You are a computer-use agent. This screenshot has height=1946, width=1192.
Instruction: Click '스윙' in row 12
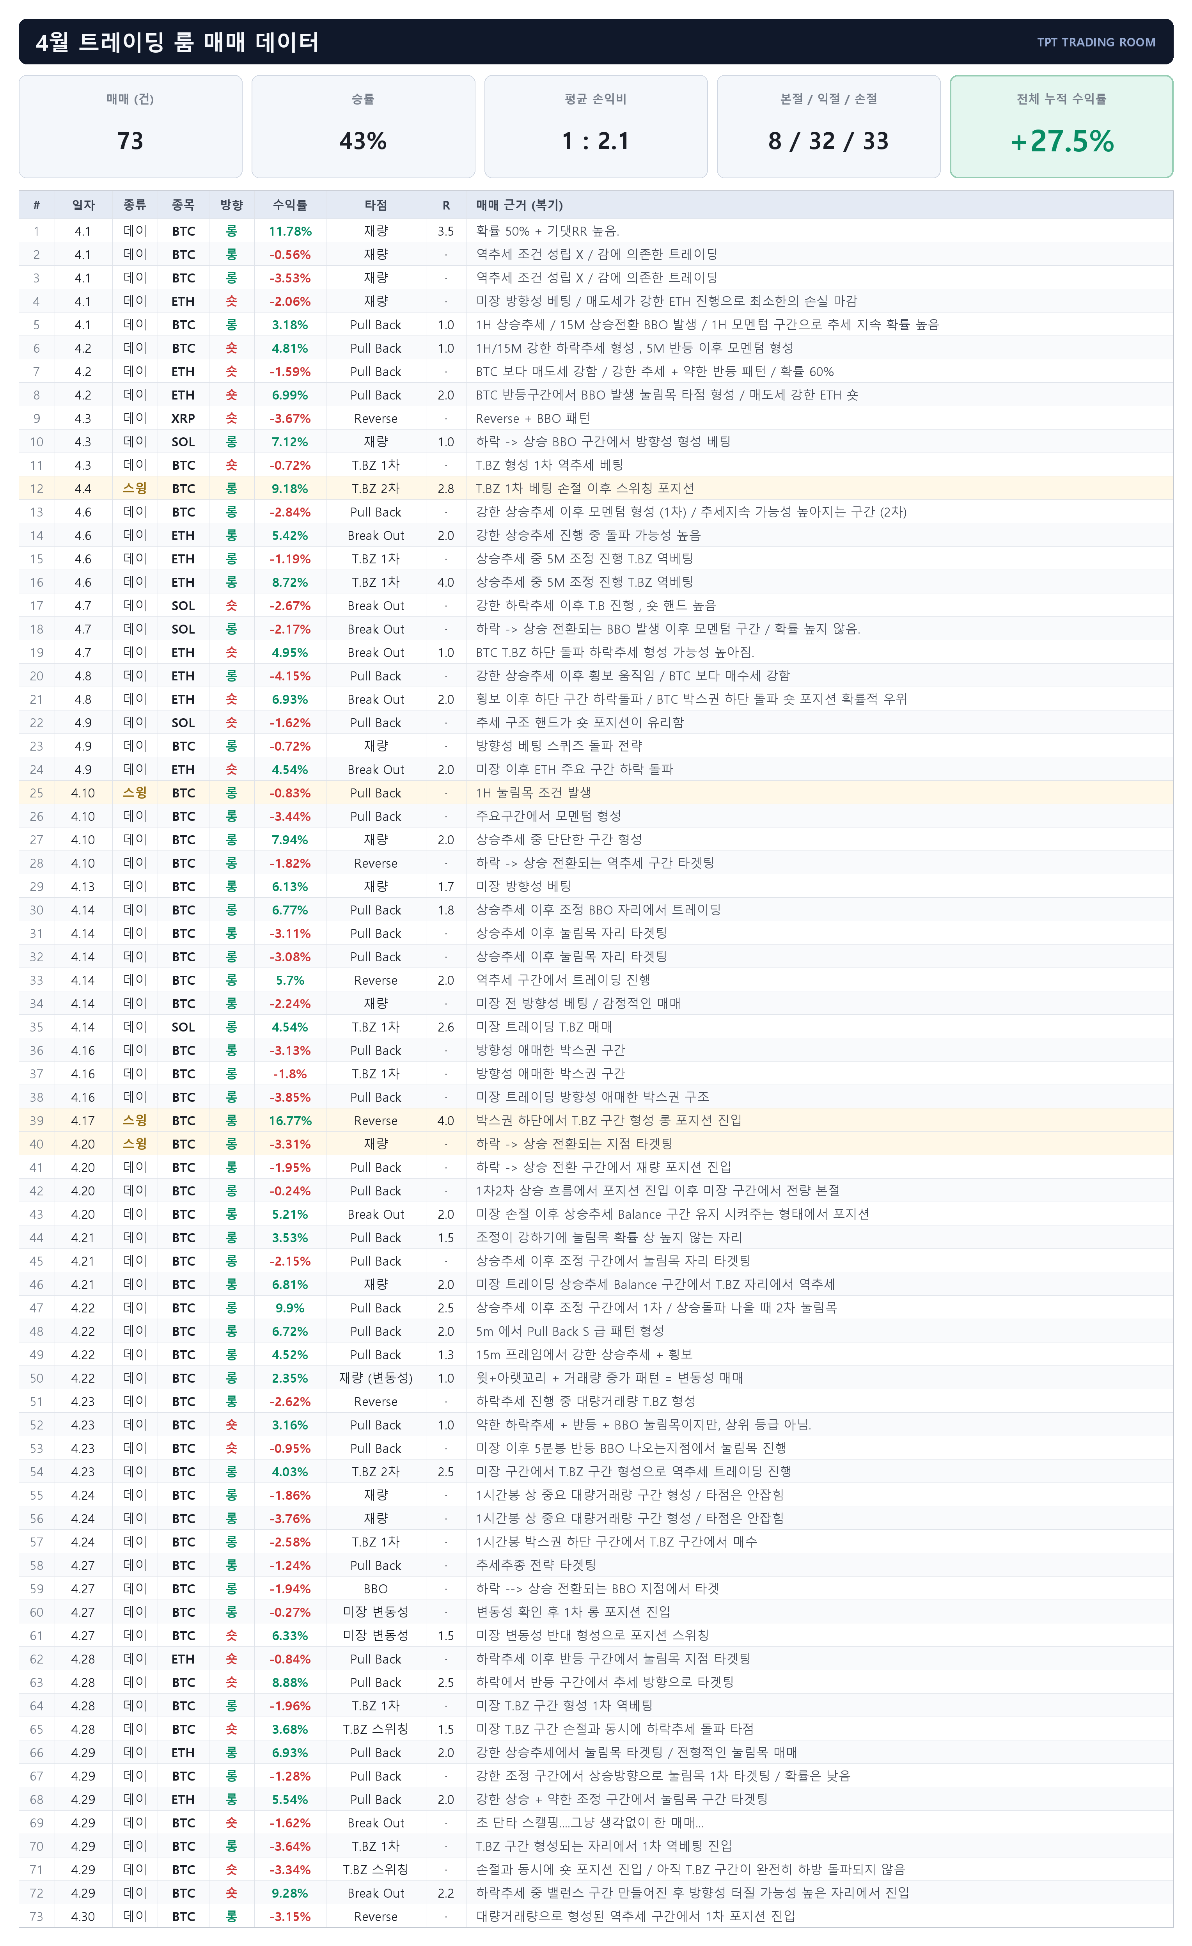(135, 489)
